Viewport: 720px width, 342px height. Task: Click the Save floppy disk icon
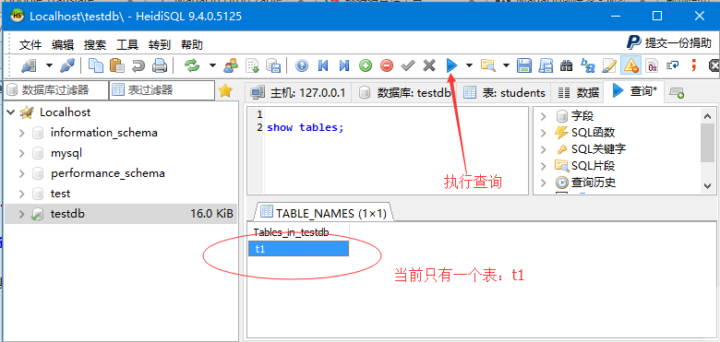pos(524,65)
